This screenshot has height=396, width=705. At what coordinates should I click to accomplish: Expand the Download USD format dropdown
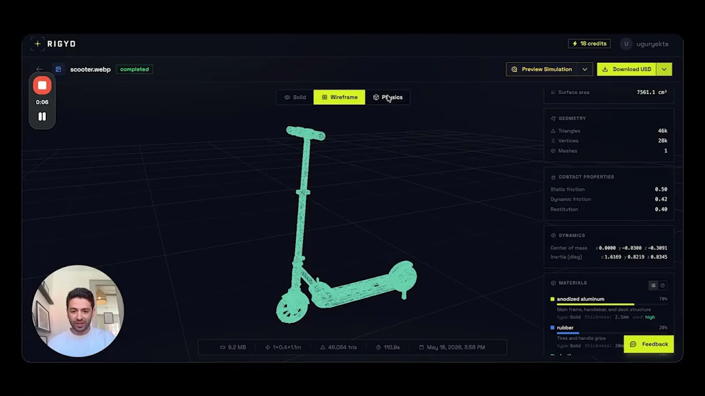click(664, 69)
